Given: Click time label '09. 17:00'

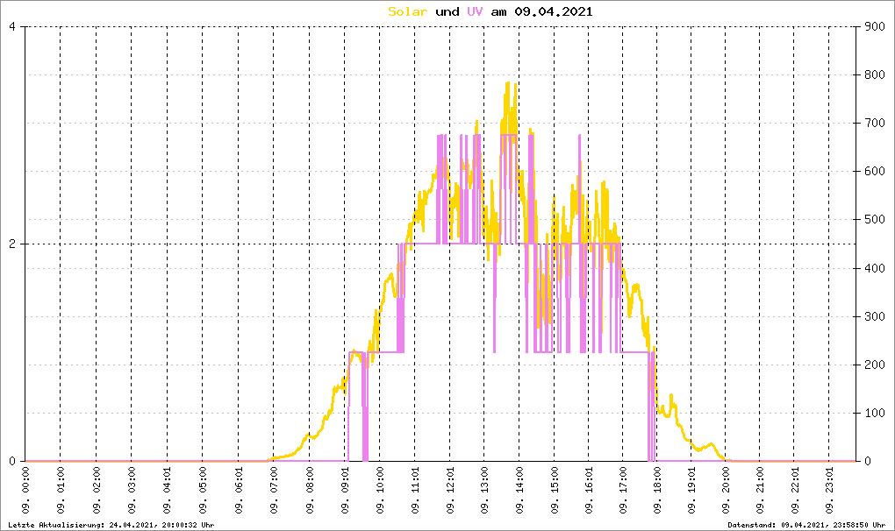Looking at the screenshot, I should pyautogui.click(x=623, y=490).
